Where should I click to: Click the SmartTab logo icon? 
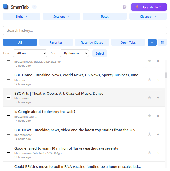pos(6,7)
